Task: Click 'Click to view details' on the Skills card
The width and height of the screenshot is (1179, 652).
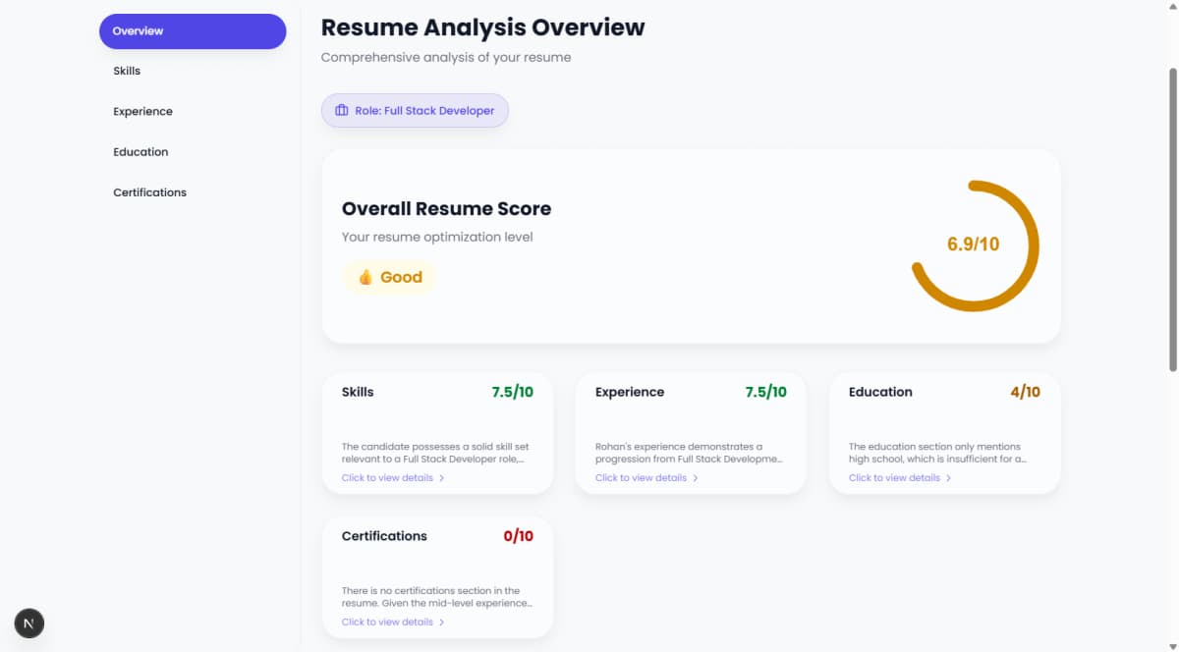Action: click(x=385, y=476)
